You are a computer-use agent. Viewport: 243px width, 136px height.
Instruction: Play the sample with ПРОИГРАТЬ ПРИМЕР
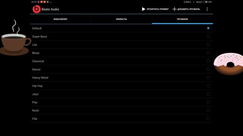coord(155,9)
